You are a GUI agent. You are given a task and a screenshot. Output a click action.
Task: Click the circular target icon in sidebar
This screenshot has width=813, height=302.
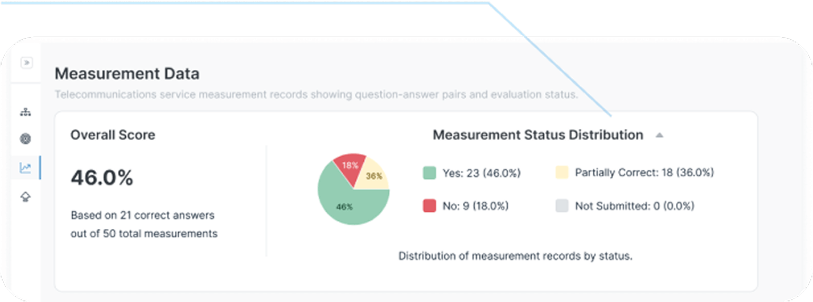pos(25,139)
